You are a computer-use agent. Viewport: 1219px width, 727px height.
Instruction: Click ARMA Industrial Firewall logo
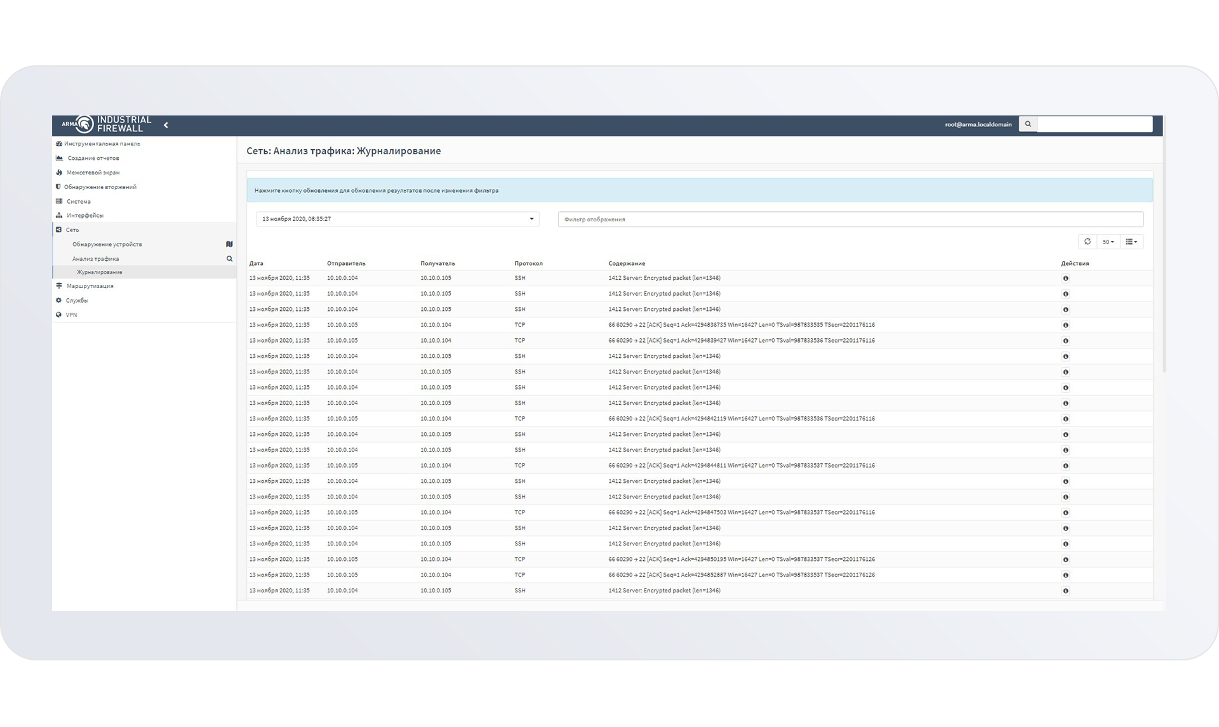pos(107,124)
